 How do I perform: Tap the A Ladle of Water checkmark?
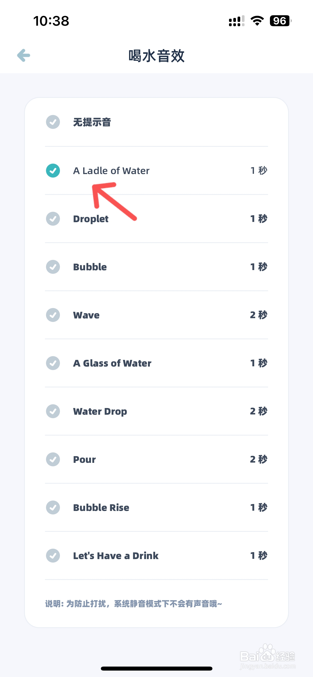53,171
